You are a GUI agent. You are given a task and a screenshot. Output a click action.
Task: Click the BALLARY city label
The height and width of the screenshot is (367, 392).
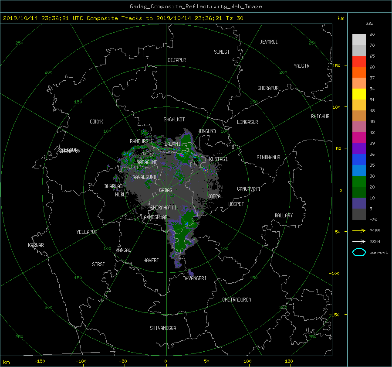tap(284, 216)
